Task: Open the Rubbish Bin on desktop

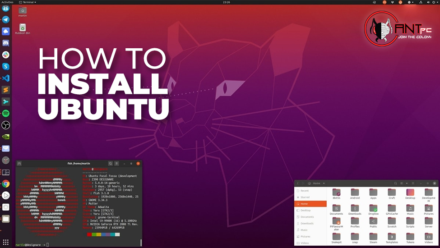Action: [23, 29]
